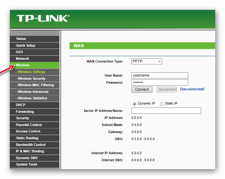Click the User Name field
The image size is (225, 179).
(160, 75)
